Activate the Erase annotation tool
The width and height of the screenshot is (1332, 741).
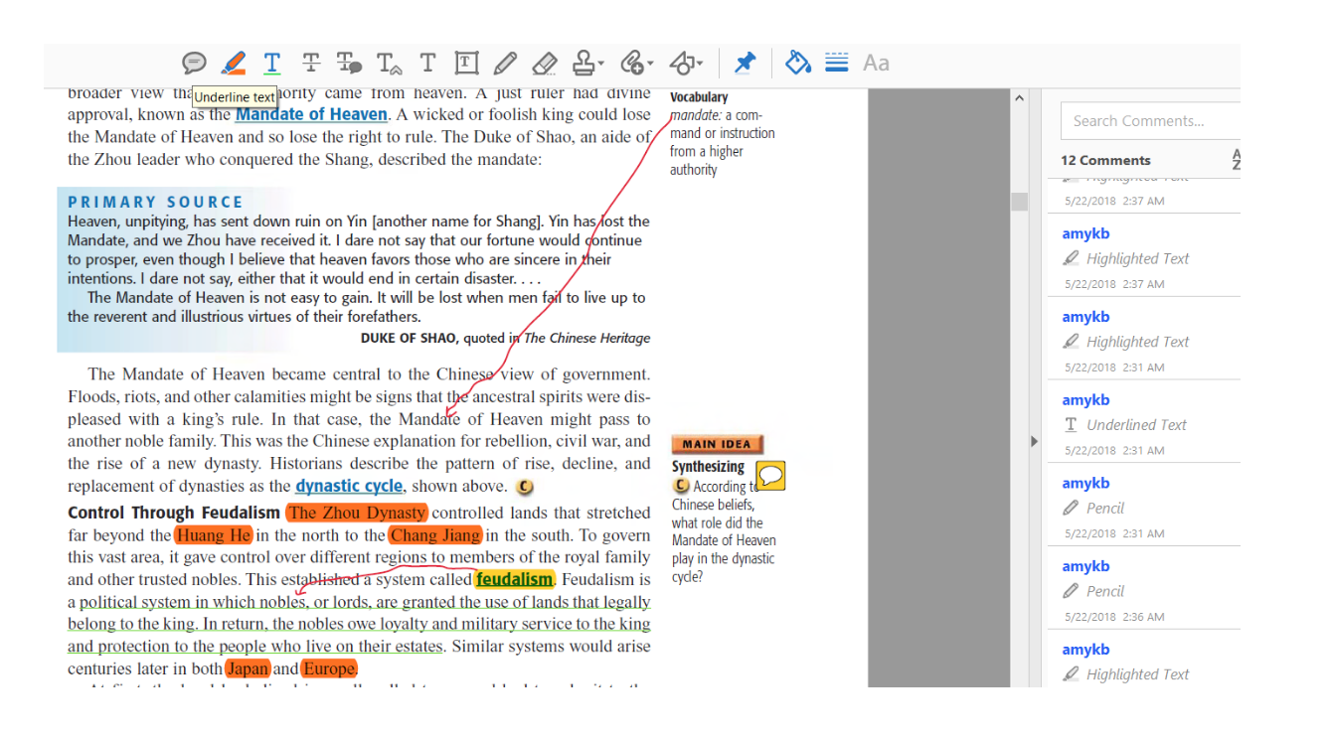click(x=544, y=63)
